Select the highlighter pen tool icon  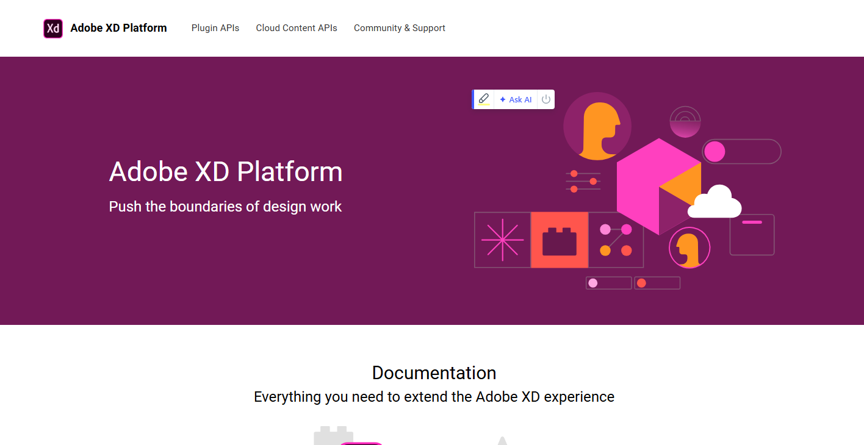pos(484,99)
